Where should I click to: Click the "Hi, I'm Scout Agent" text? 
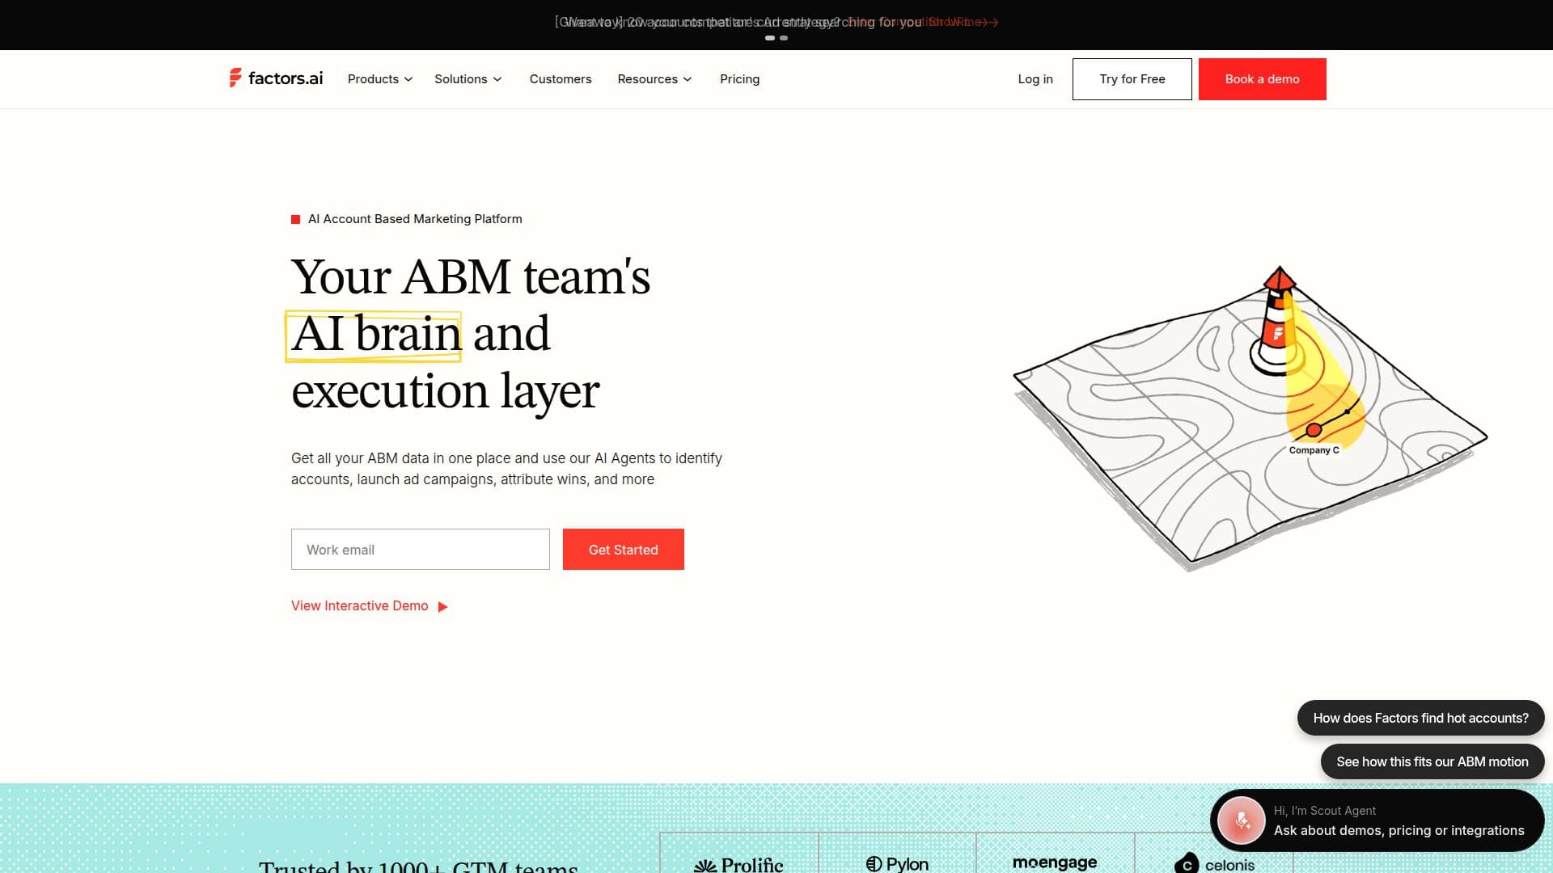click(x=1325, y=811)
